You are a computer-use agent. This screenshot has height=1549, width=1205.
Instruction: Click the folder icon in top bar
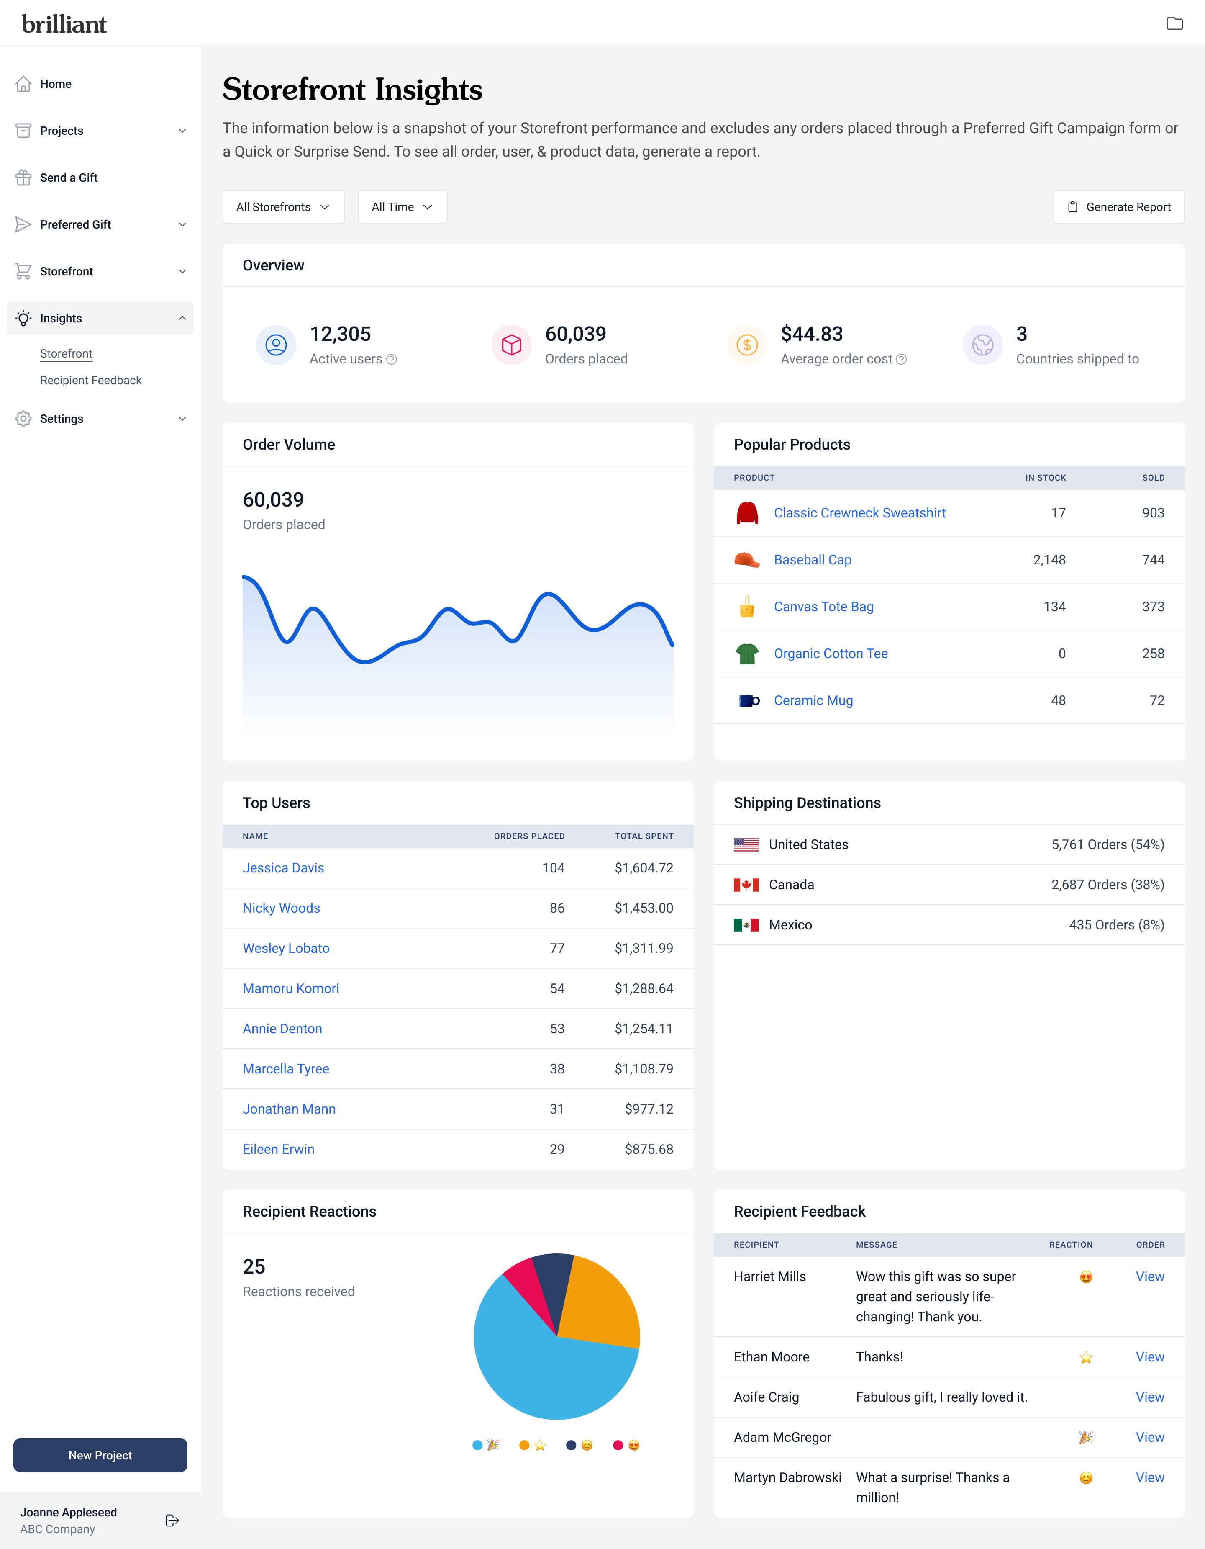point(1174,23)
